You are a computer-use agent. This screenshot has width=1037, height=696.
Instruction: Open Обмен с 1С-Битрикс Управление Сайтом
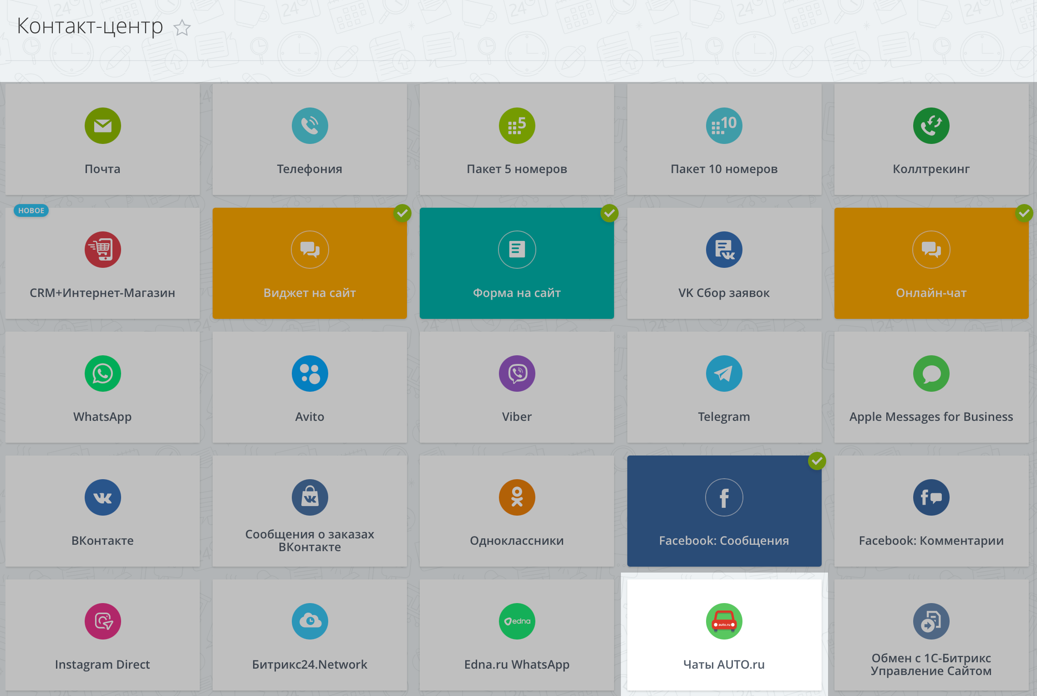pyautogui.click(x=931, y=635)
